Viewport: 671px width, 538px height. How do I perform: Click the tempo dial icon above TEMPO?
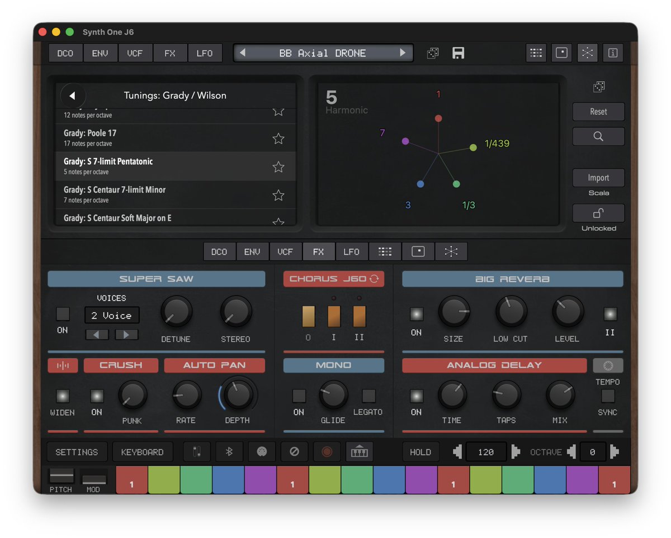coord(608,365)
